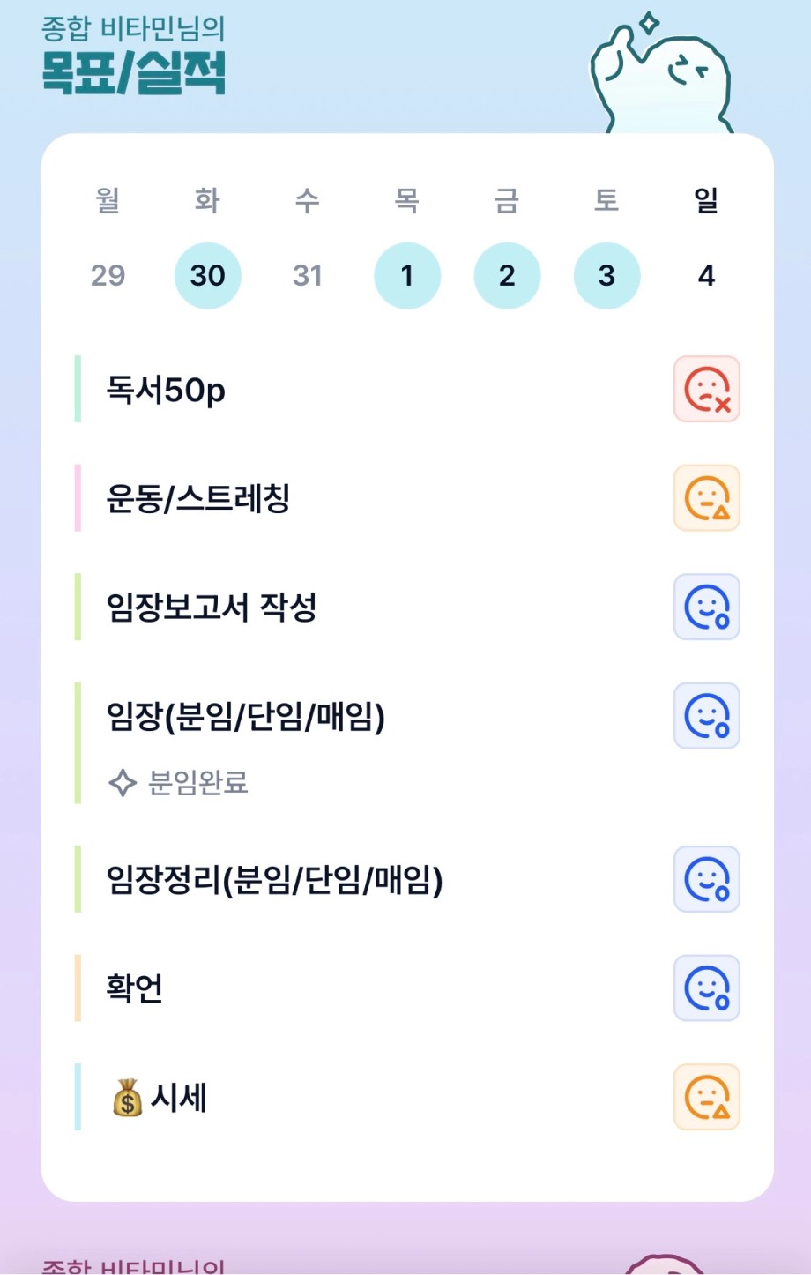
Task: Click the money bag 시세 goal
Action: (x=160, y=1098)
